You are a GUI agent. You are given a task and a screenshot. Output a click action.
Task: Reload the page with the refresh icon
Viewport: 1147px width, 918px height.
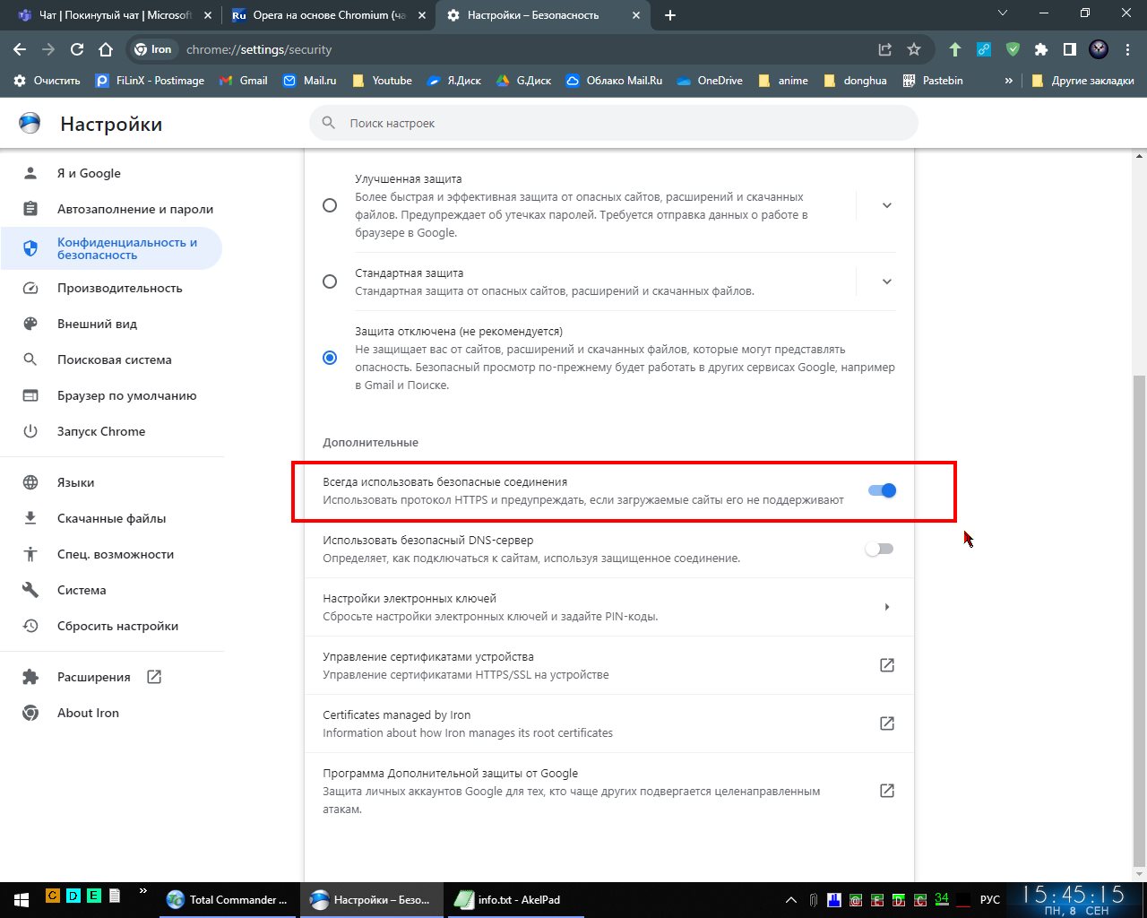(77, 50)
